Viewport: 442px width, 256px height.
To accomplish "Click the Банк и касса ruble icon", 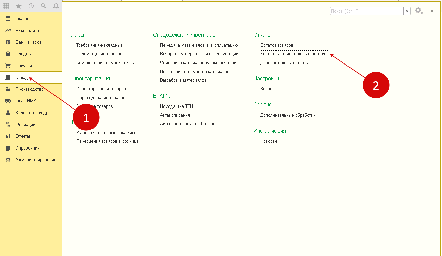I will [8, 42].
